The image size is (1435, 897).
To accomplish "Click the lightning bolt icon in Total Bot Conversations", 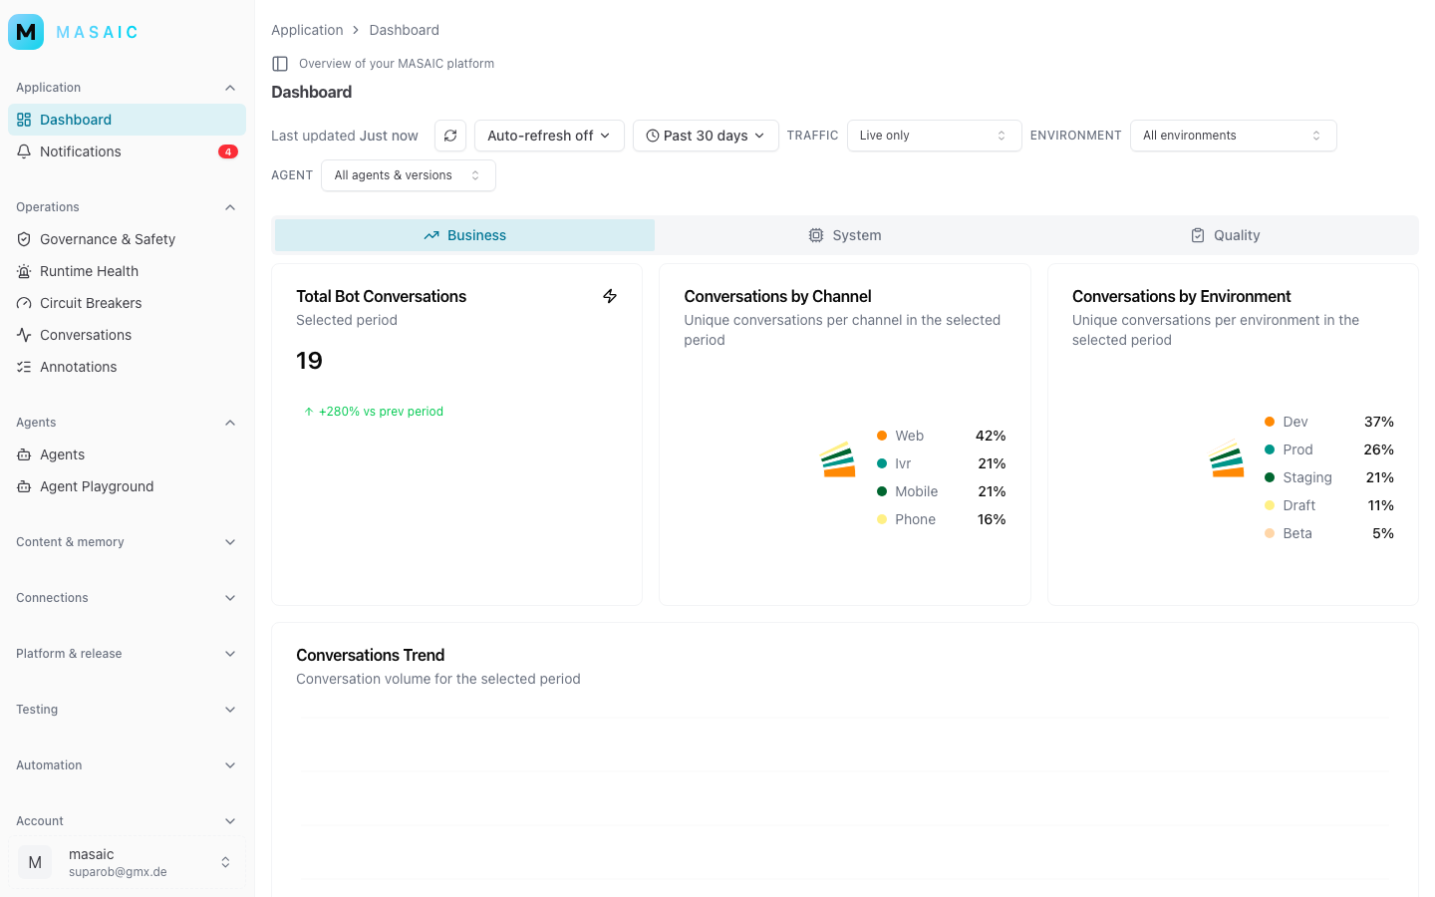I will [x=610, y=296].
